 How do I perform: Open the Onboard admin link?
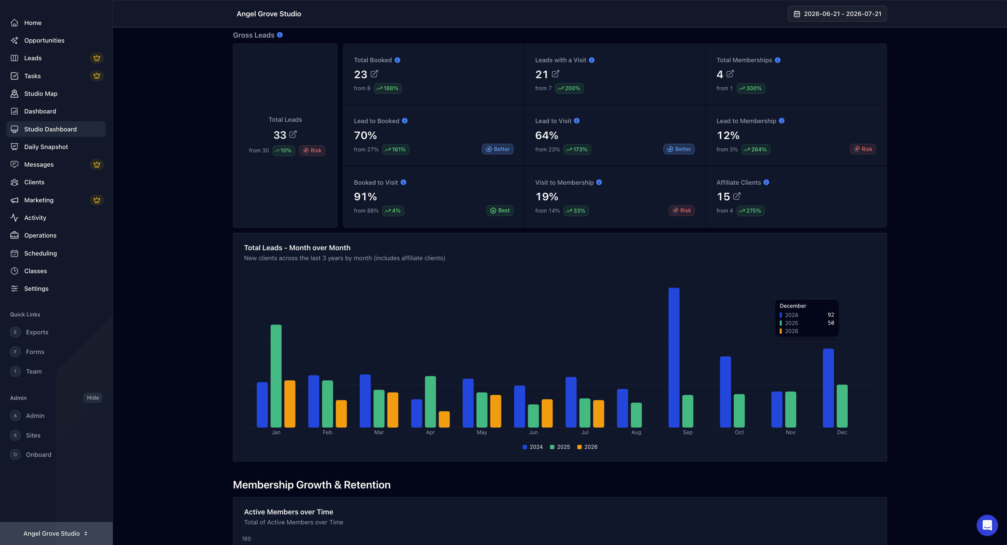[39, 455]
